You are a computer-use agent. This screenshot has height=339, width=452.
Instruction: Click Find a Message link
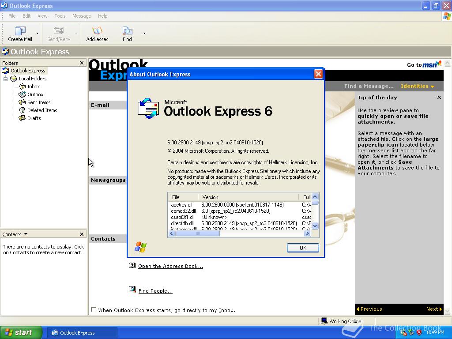(x=369, y=86)
